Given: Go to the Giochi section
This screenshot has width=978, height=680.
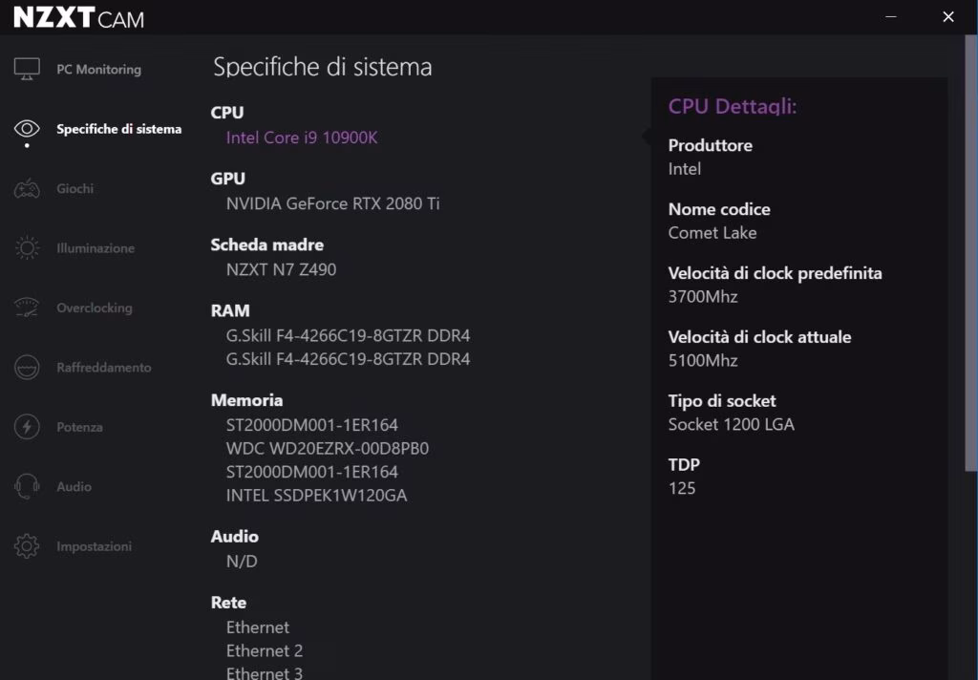Looking at the screenshot, I should pyautogui.click(x=74, y=188).
